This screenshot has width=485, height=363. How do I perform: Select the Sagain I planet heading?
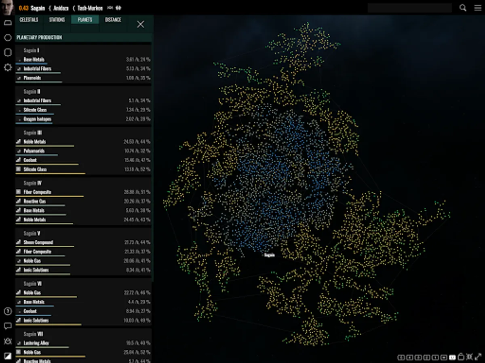(x=32, y=50)
